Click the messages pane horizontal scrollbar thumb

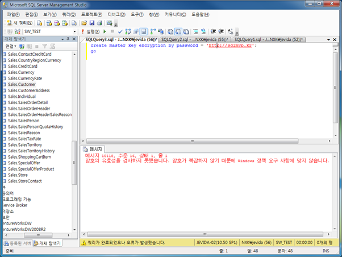point(205,234)
